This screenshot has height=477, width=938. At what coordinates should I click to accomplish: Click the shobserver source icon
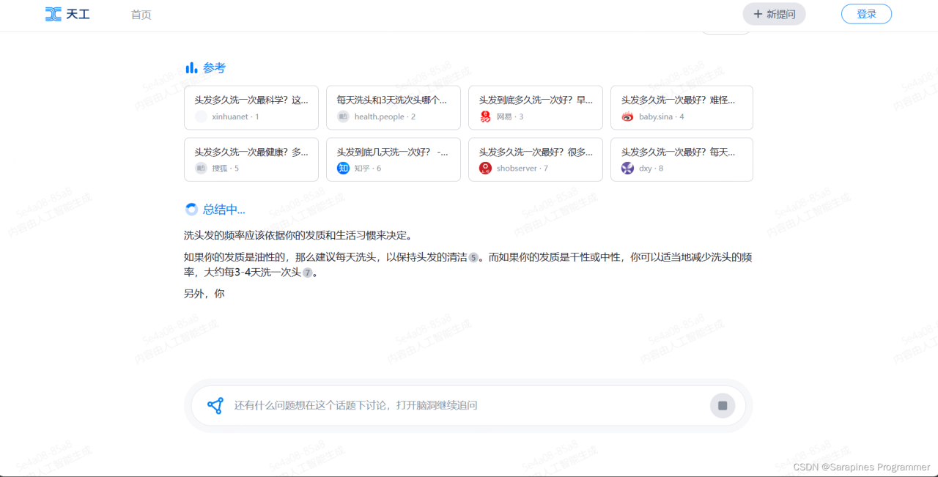pos(485,168)
